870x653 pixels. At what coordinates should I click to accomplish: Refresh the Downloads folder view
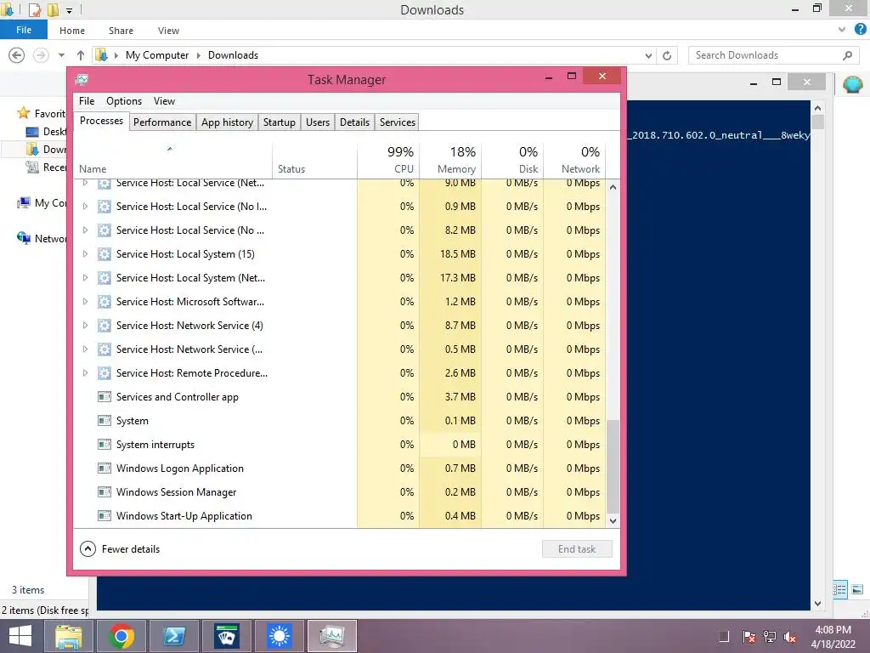tap(667, 55)
